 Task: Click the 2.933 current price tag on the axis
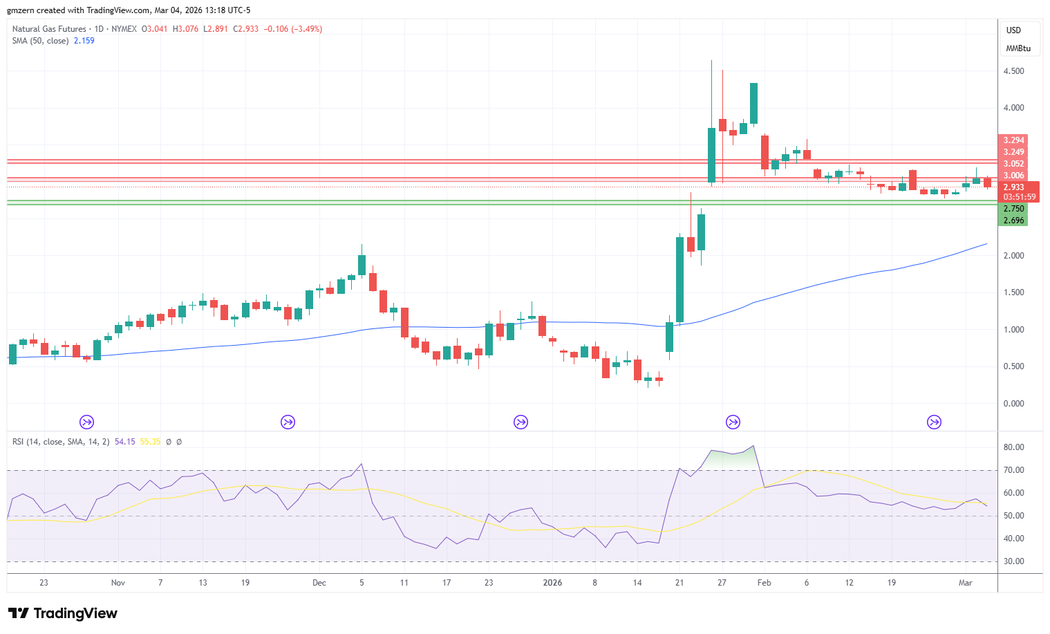coord(1014,187)
